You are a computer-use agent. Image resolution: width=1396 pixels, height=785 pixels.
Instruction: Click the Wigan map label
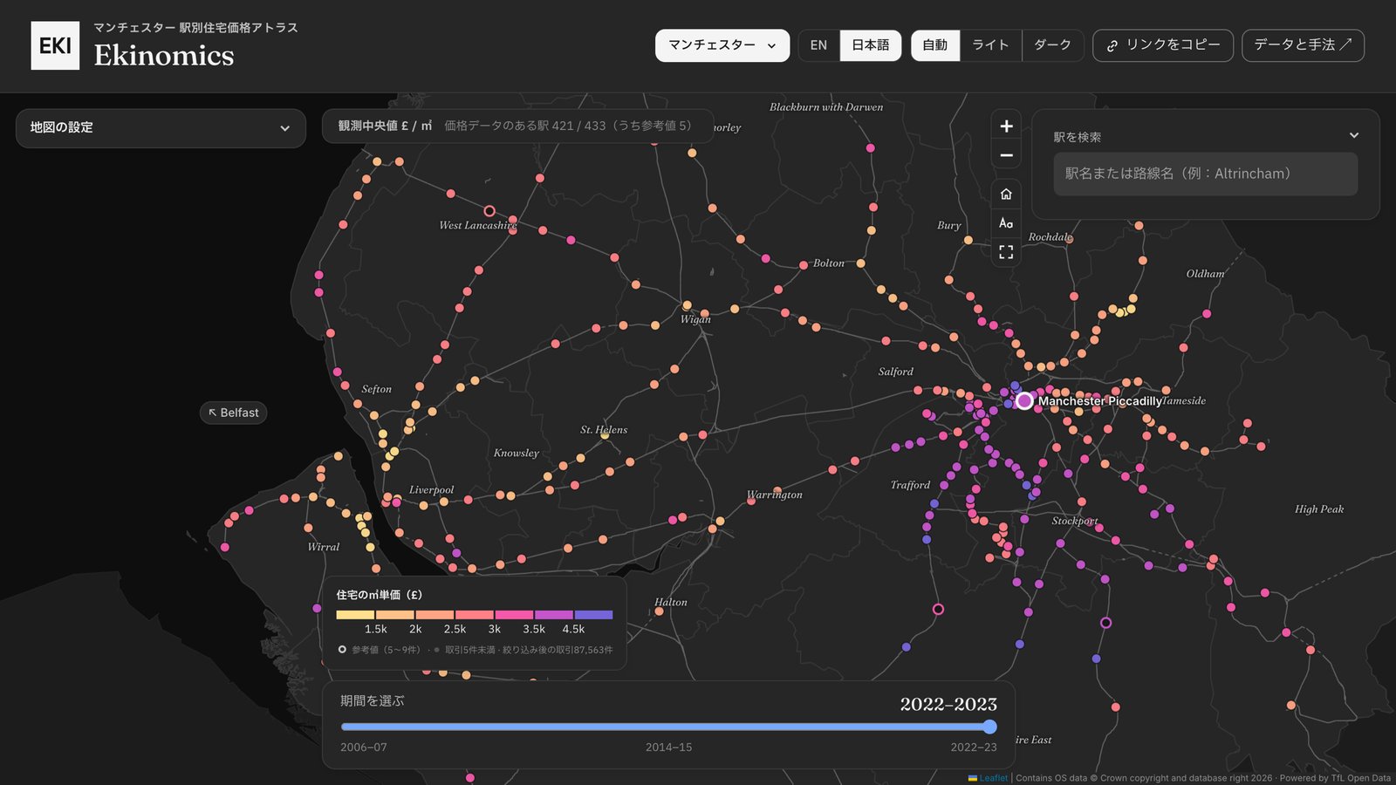coord(695,319)
